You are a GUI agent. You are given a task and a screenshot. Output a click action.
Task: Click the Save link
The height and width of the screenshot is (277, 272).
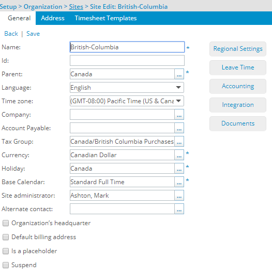[x=33, y=34]
